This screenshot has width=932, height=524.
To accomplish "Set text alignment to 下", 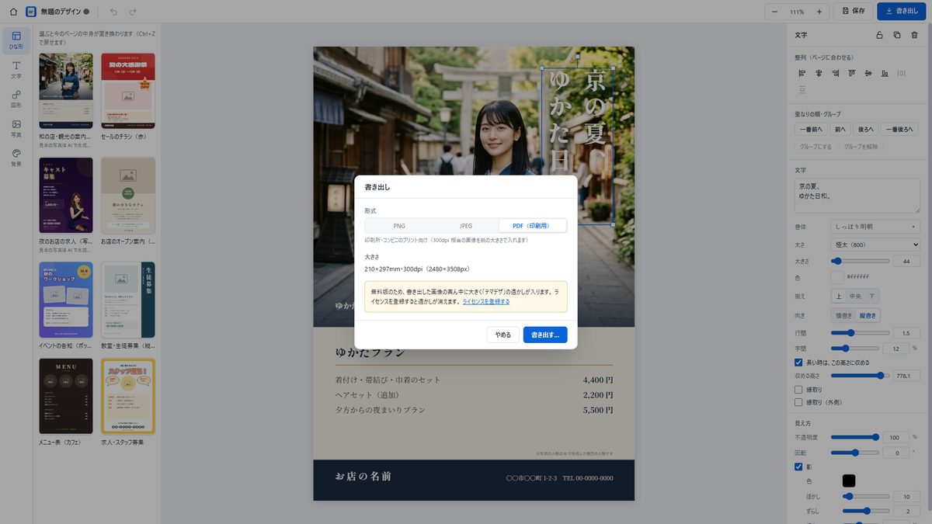I will pos(873,297).
